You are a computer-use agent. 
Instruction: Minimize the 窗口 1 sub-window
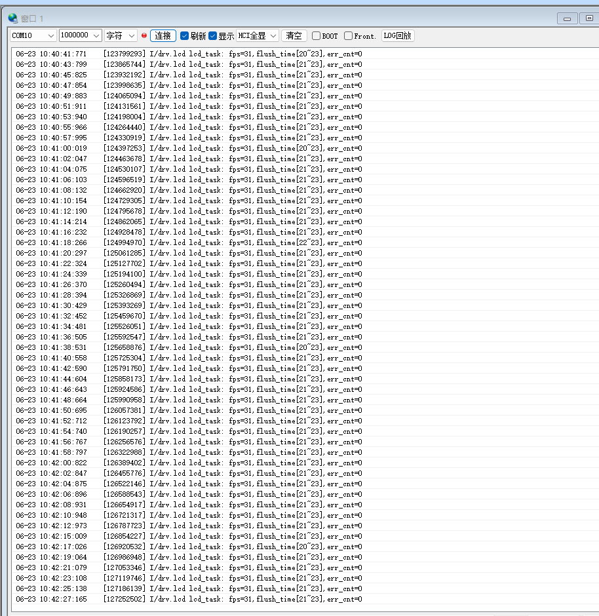point(567,18)
